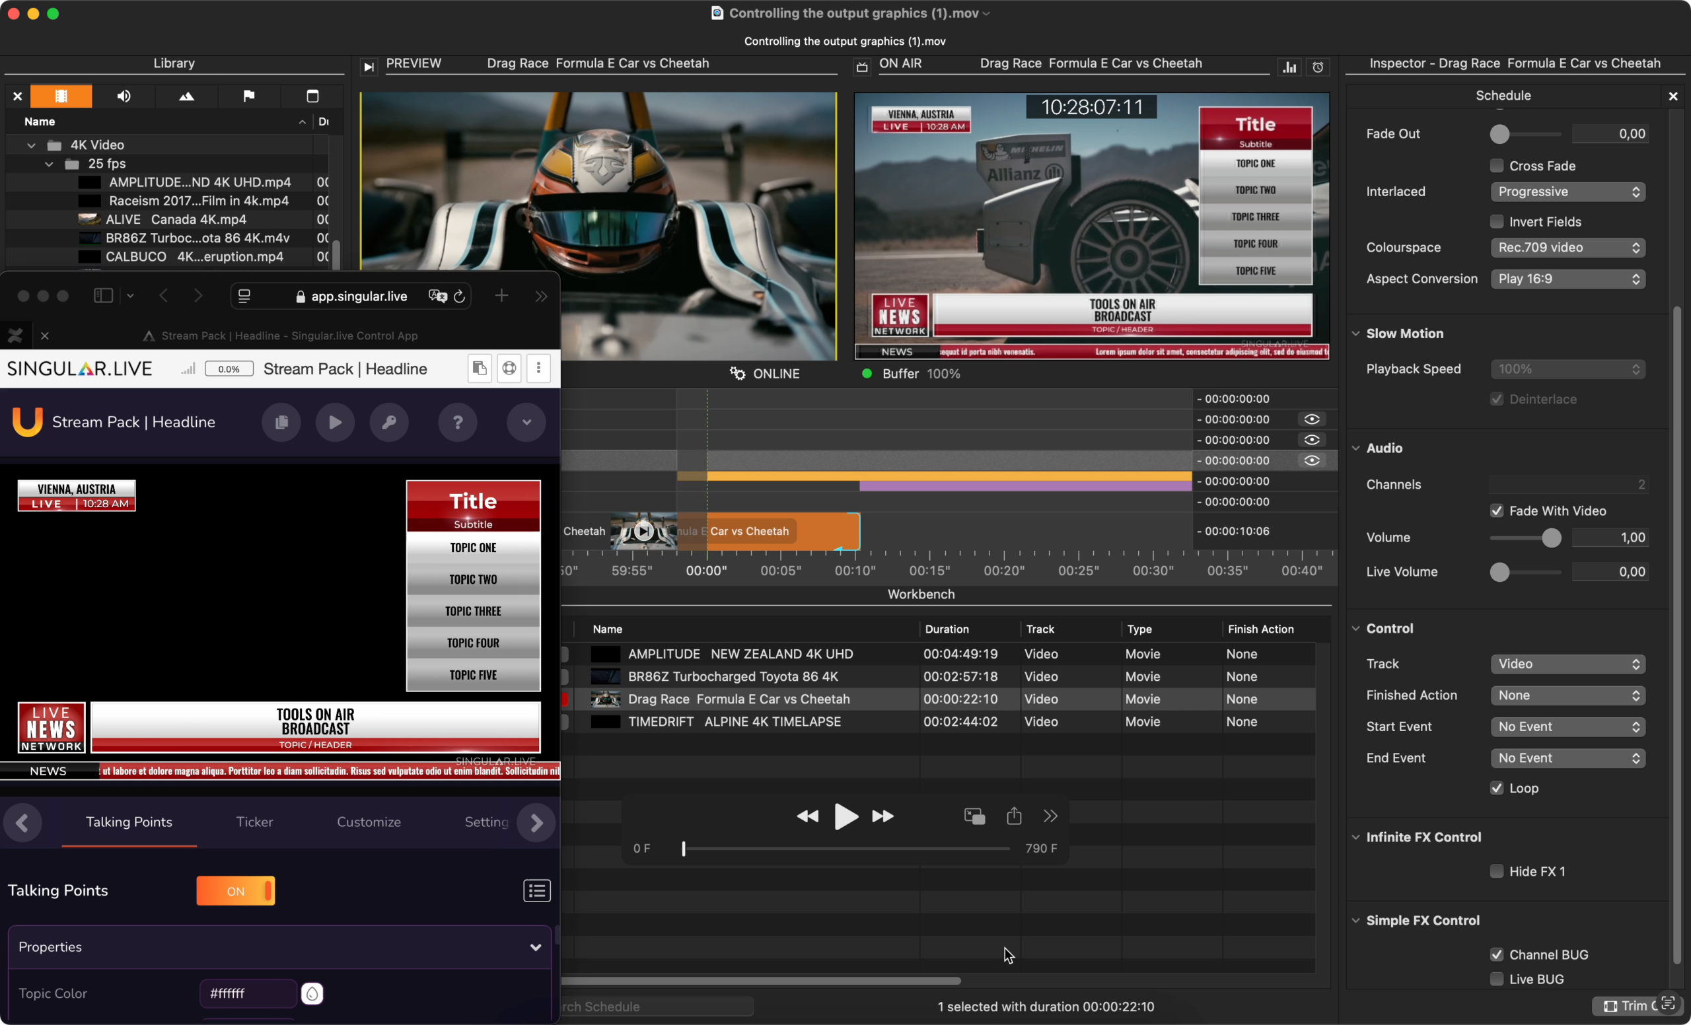Image resolution: width=1691 pixels, height=1025 pixels.
Task: Select TIMEDRIFT ALPINE 4K TIMELAPSE row
Action: coord(735,722)
